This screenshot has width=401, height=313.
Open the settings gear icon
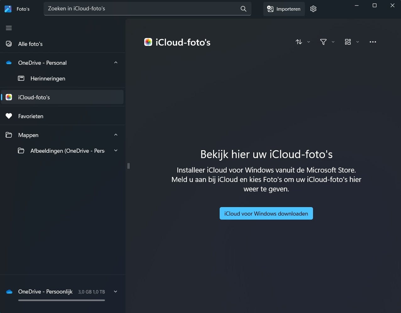313,9
